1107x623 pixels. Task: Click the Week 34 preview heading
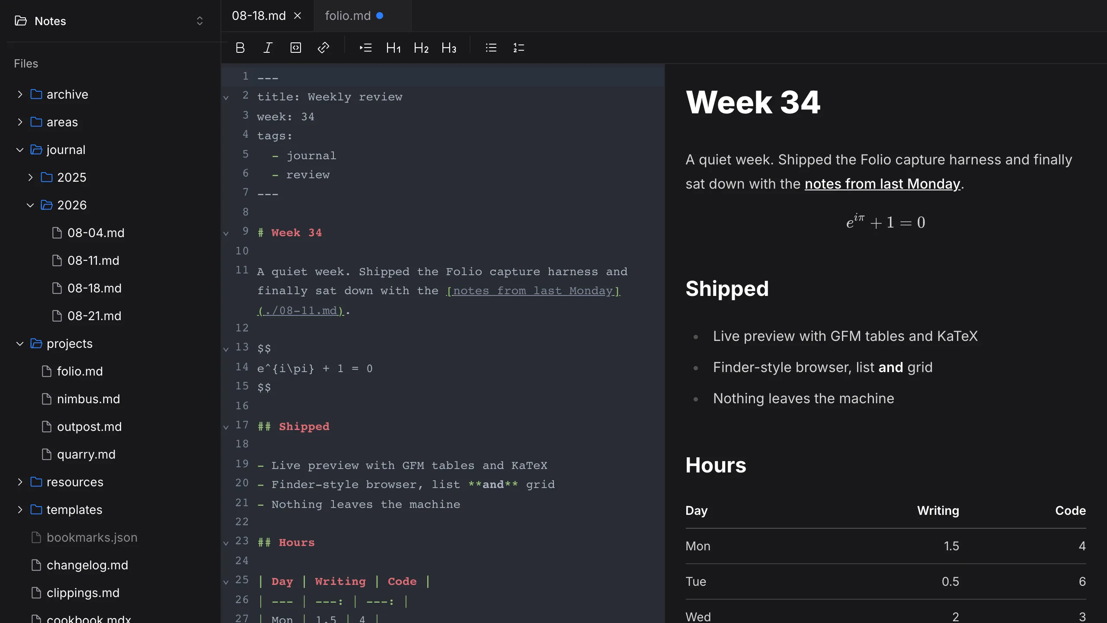pos(753,102)
